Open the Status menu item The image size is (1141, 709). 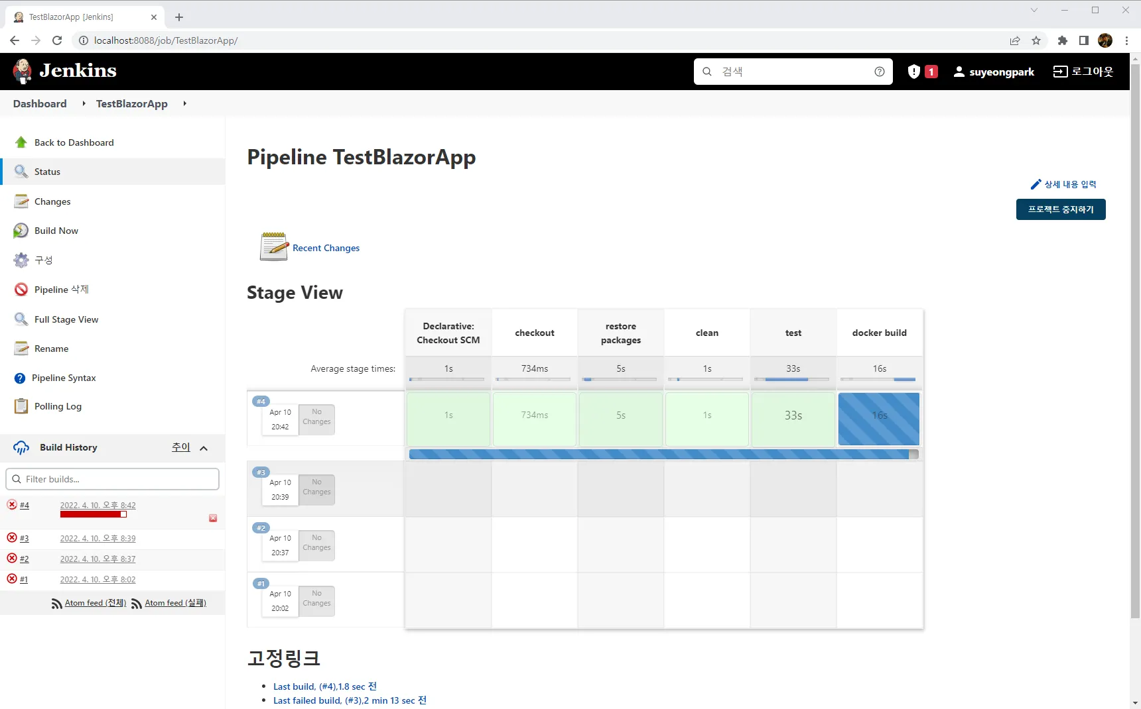(x=113, y=172)
